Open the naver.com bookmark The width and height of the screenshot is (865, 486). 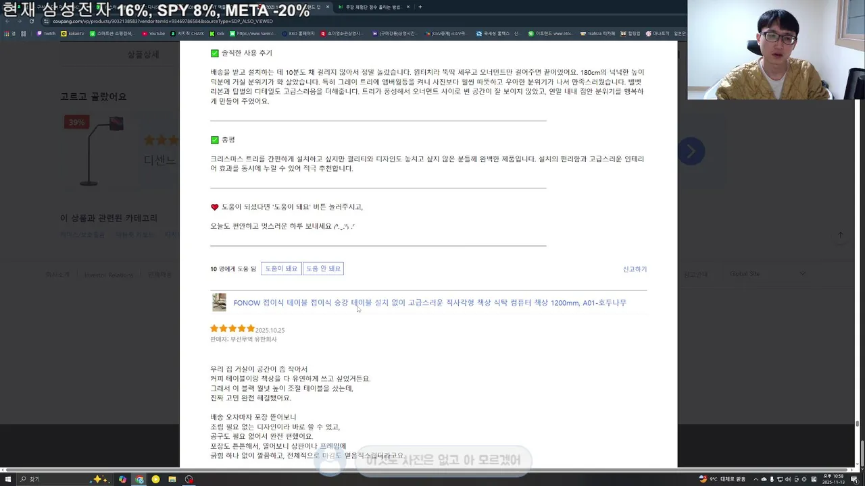253,33
